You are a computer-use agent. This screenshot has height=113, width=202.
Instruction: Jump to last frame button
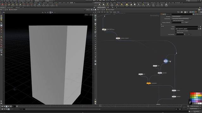(11, 106)
